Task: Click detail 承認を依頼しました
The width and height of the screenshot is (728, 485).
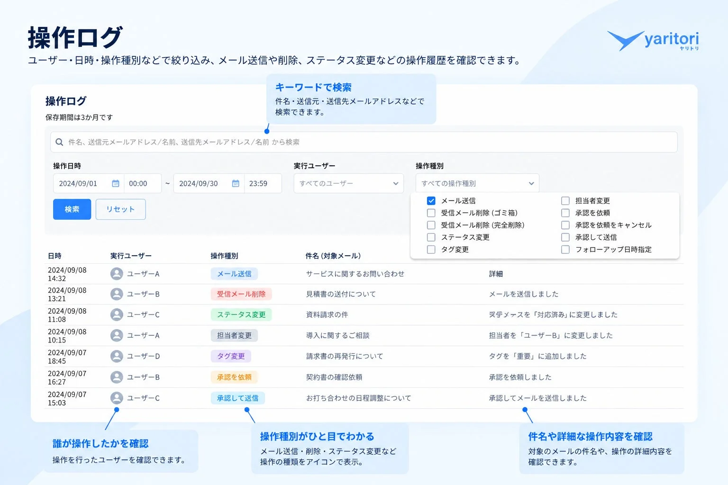Action: click(x=520, y=377)
